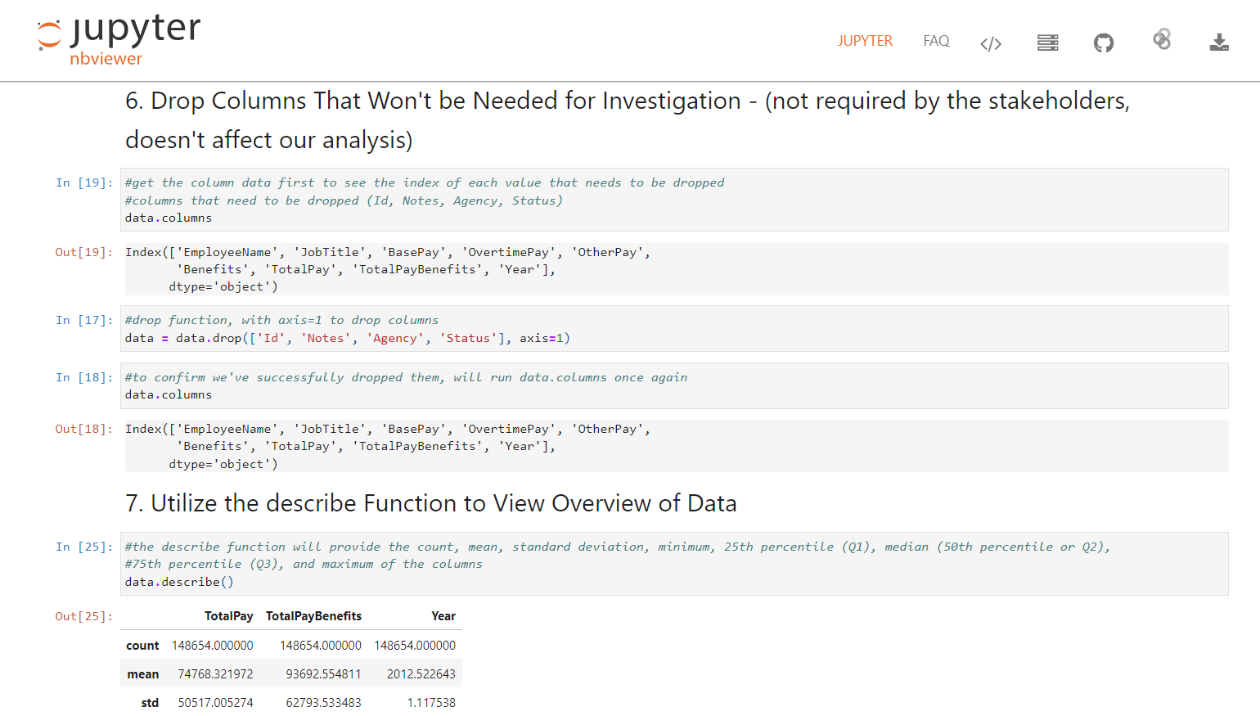Click the Download Notebook icon
Image resolution: width=1260 pixels, height=716 pixels.
pos(1219,43)
